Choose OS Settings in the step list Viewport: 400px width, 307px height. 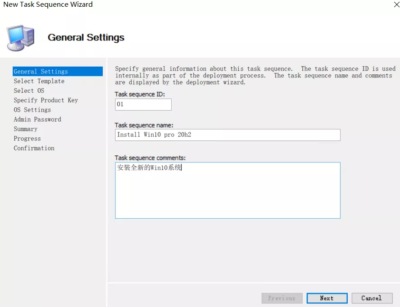coord(32,110)
